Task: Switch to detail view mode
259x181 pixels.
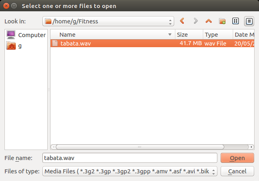Action: click(248, 21)
